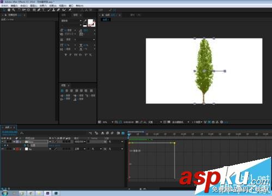The image size is (272, 196).
Task: Click the reset exposure icon below viewer
Action: [x=221, y=122]
